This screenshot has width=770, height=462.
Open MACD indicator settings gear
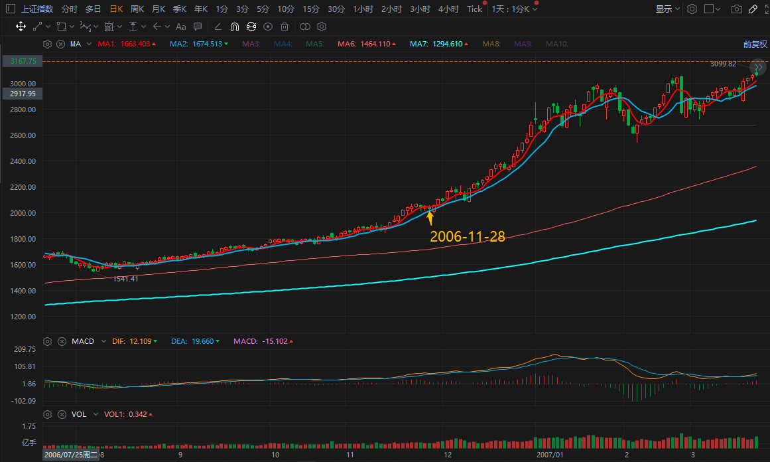tap(47, 341)
